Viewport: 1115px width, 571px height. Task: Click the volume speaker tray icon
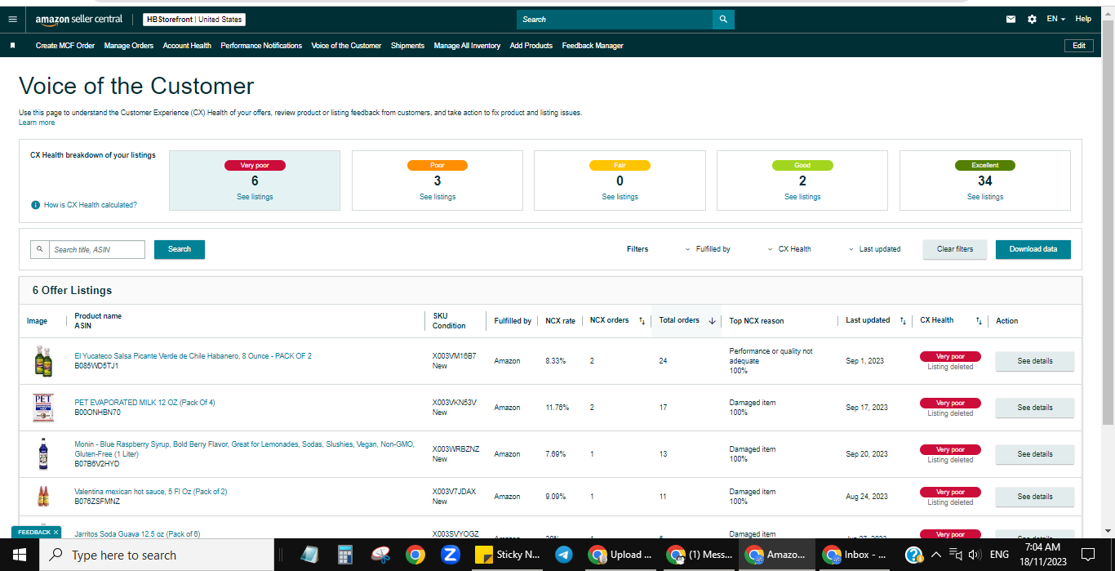pyautogui.click(x=973, y=555)
